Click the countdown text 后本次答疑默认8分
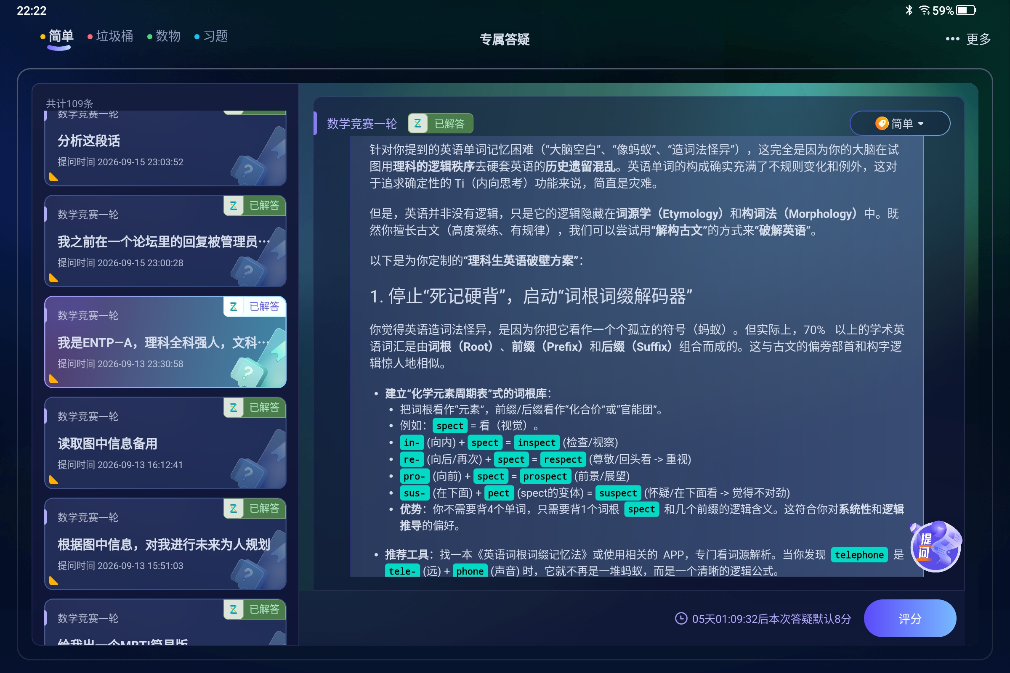Viewport: 1010px width, 673px height. click(804, 618)
